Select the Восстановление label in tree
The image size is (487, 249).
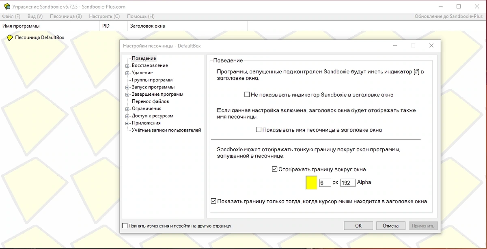[150, 66]
